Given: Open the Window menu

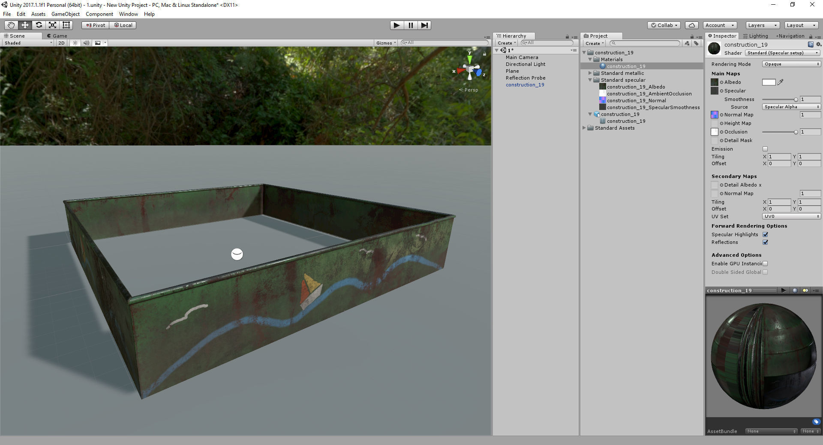Looking at the screenshot, I should coord(128,14).
